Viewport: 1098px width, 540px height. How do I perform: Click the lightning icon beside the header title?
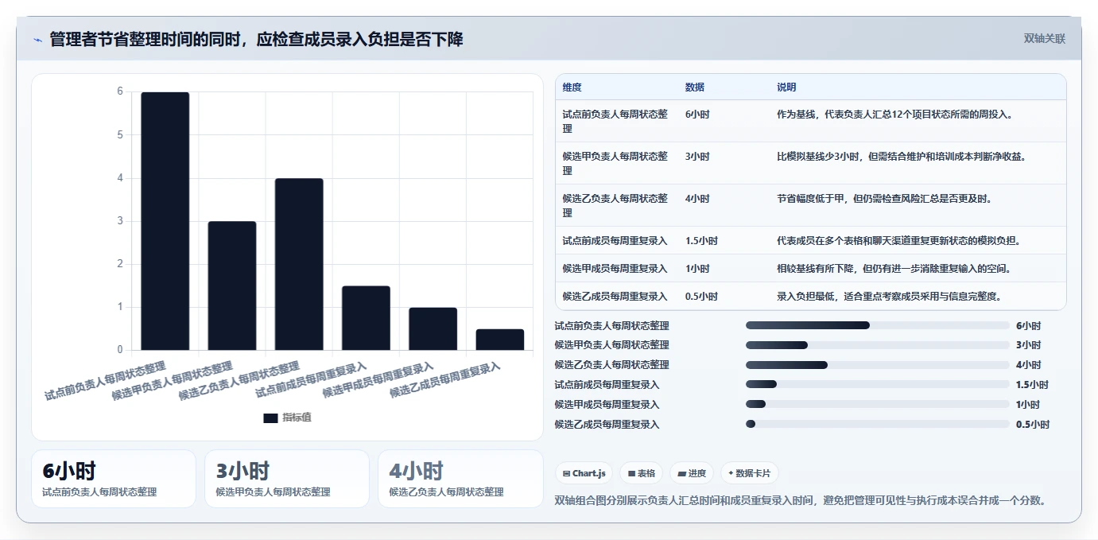(x=37, y=40)
